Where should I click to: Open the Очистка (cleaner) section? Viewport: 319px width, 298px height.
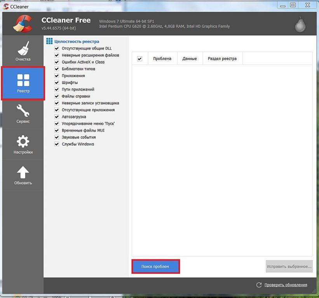tap(23, 51)
